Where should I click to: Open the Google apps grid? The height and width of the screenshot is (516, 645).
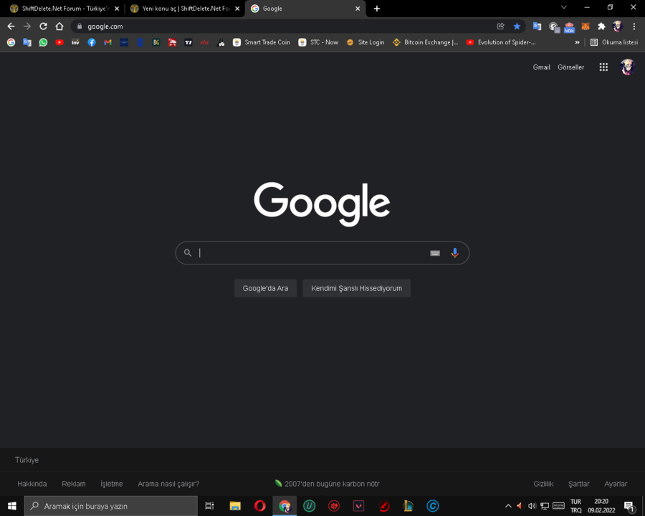(603, 67)
